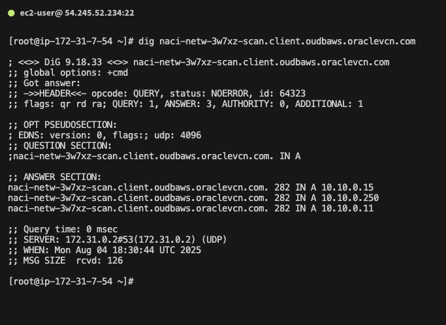Click the OPT PSEUDOSECTION heading
The width and height of the screenshot is (446, 325).
click(x=63, y=125)
